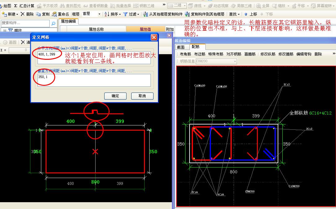Viewport: 336px width, 209px height.
Task: Select 查找图元 binoculars tool
Action: tap(70, 6)
